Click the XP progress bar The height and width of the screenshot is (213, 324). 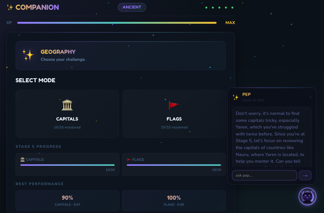point(117,23)
